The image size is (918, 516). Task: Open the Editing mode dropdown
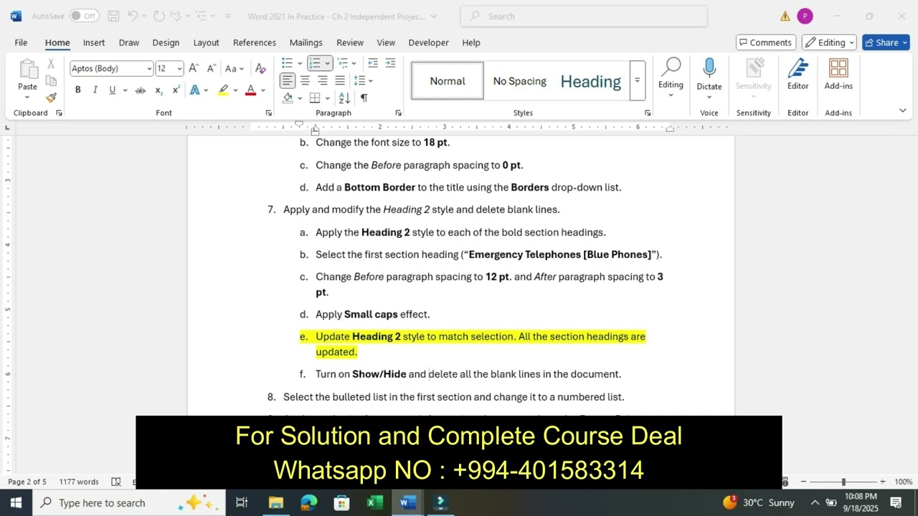pos(829,42)
